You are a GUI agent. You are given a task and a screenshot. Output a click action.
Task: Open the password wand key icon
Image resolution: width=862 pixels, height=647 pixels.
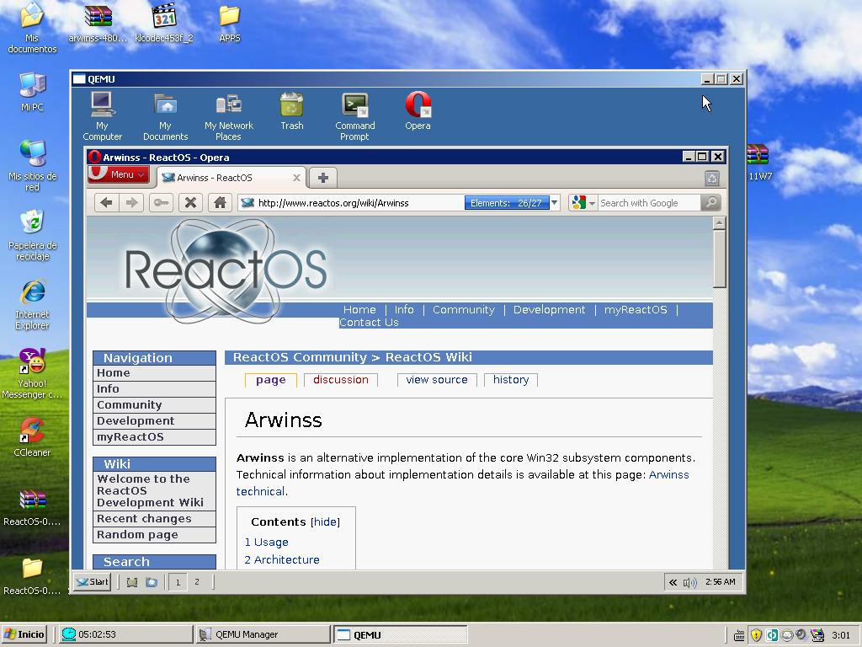click(161, 202)
